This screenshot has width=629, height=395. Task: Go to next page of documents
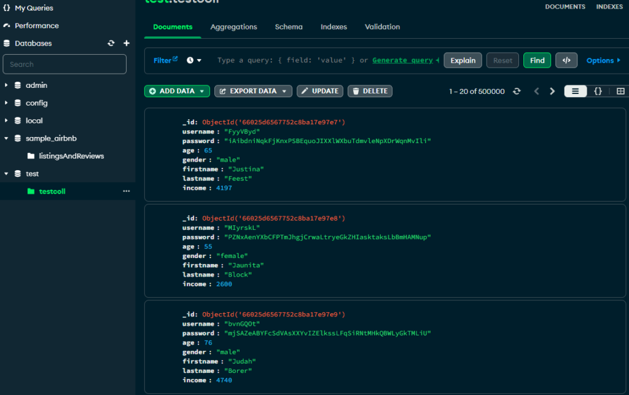[552, 91]
